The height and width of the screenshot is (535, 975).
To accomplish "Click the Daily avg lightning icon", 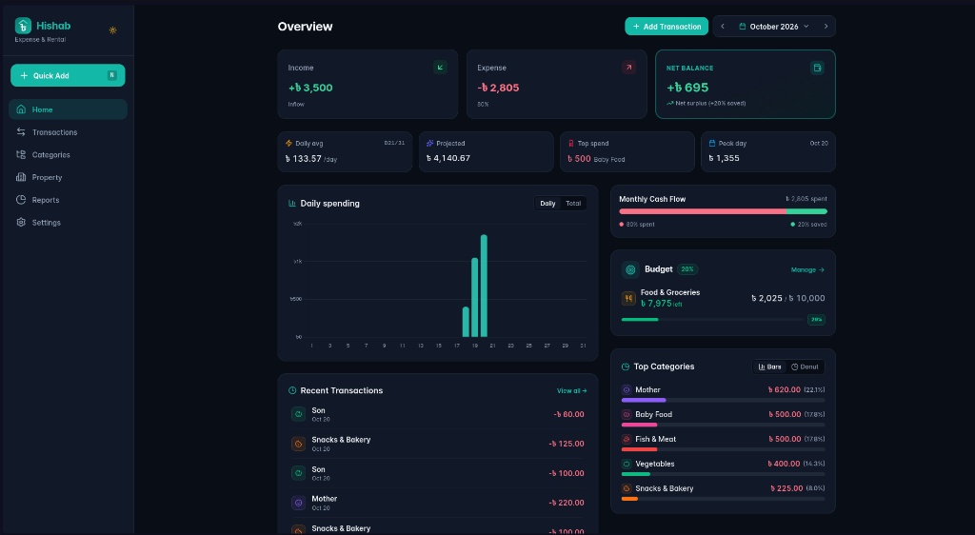I will pyautogui.click(x=289, y=143).
